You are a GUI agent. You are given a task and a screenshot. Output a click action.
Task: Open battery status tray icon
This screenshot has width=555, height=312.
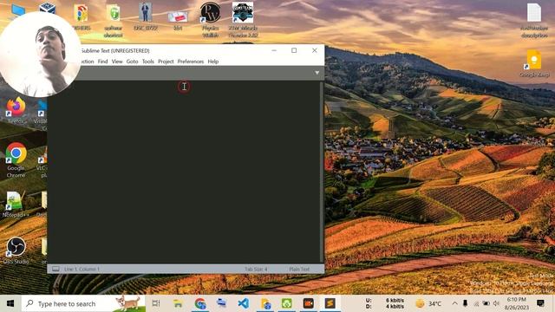(486, 304)
